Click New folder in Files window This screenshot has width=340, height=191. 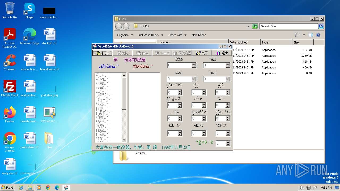(x=199, y=35)
